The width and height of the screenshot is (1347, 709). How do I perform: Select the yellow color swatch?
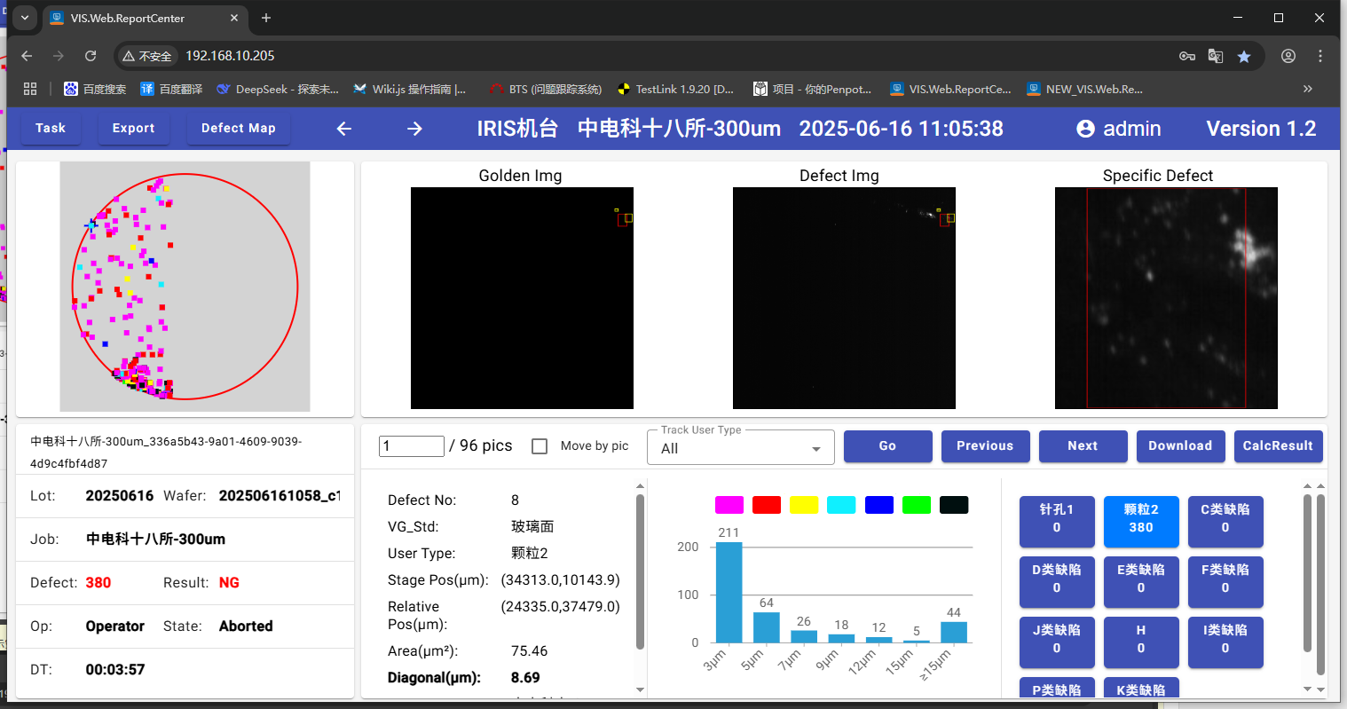point(804,505)
